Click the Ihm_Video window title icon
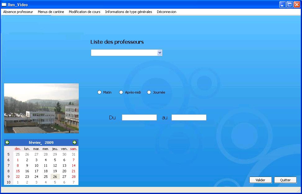302x194 pixels. tap(4, 5)
